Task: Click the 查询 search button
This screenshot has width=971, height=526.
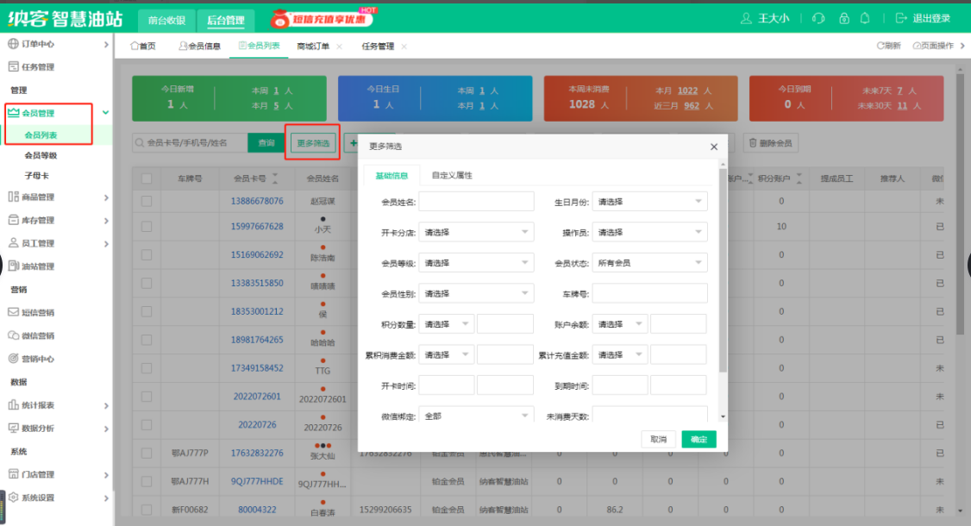Action: (x=266, y=143)
